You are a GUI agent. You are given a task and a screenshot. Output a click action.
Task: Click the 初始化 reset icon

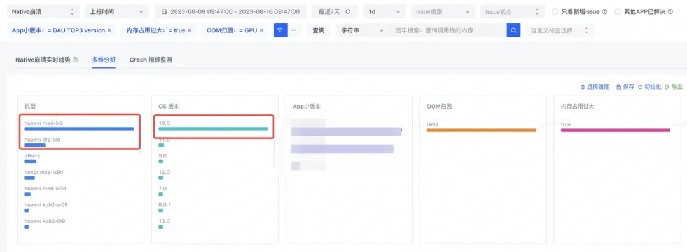(640, 86)
